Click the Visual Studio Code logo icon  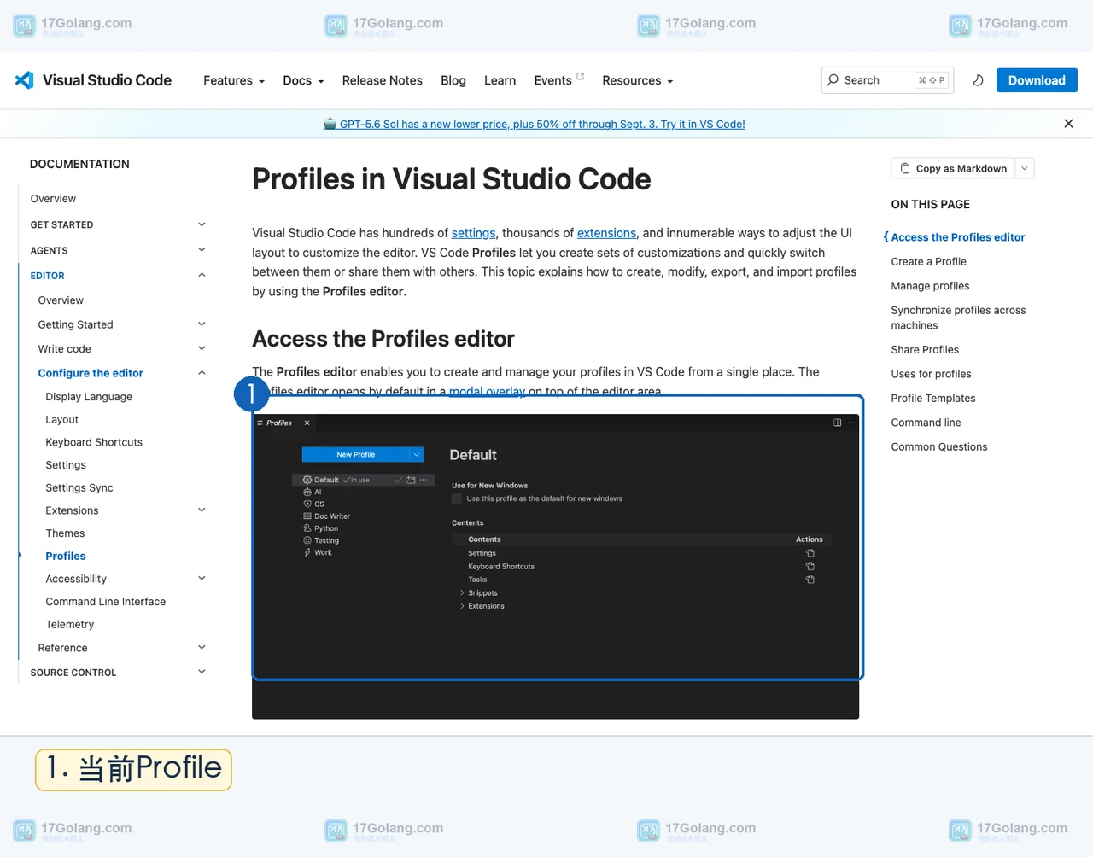tap(24, 80)
